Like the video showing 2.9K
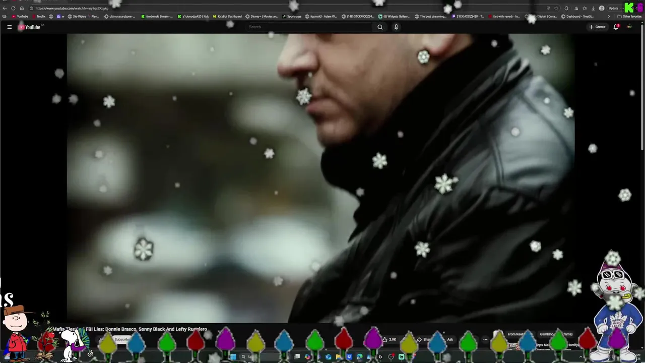 coord(390,339)
